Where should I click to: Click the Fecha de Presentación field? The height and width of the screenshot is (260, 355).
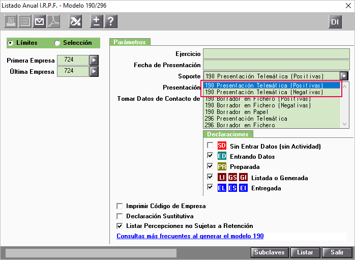pyautogui.click(x=276, y=65)
